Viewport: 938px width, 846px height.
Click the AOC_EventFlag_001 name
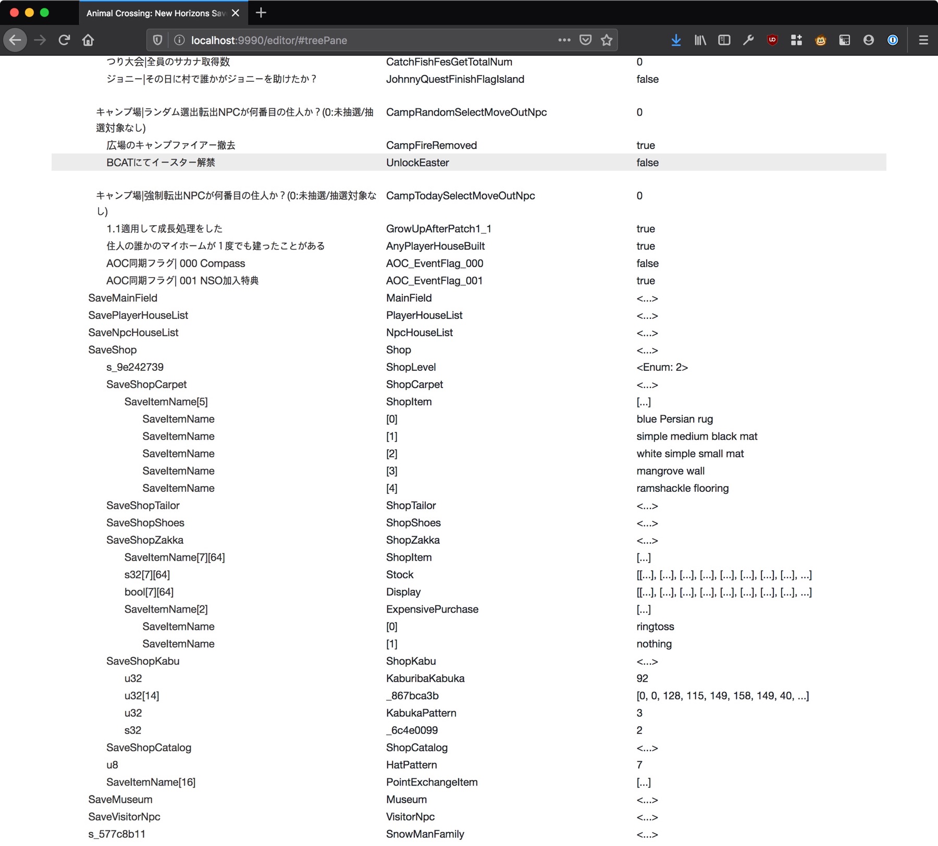pyautogui.click(x=434, y=281)
